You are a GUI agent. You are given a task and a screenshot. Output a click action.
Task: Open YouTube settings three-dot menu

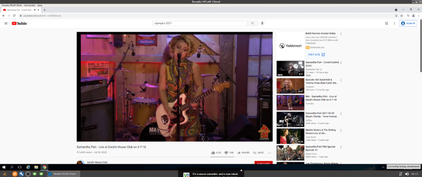point(394,23)
